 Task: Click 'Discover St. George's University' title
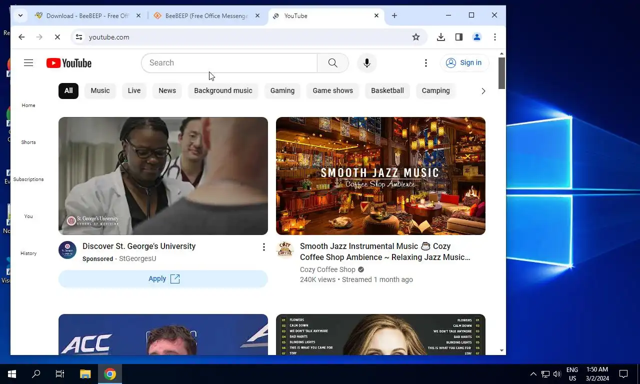(x=139, y=246)
